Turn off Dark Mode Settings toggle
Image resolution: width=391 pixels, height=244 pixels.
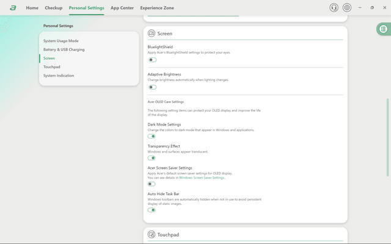(152, 136)
